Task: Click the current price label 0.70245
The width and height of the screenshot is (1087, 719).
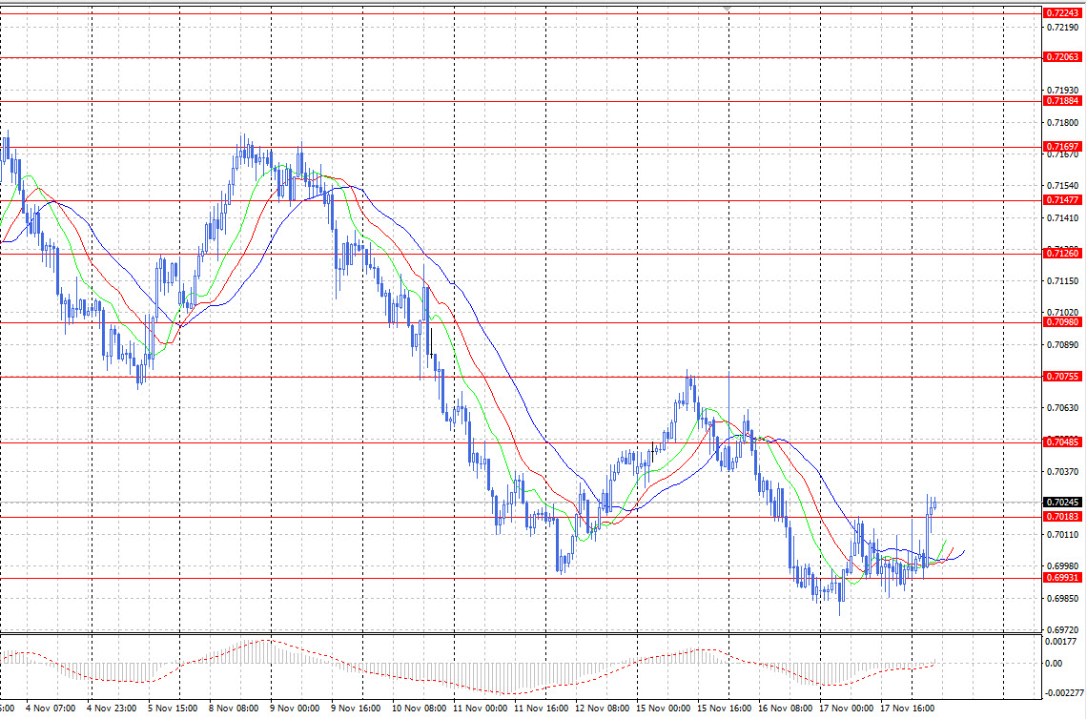Action: (1062, 502)
